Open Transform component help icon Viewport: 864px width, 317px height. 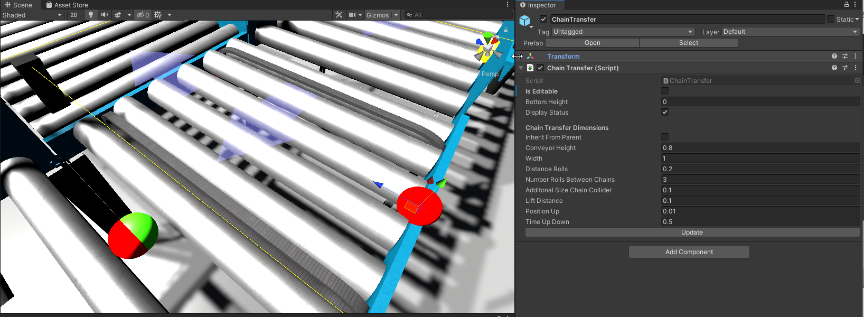[834, 56]
